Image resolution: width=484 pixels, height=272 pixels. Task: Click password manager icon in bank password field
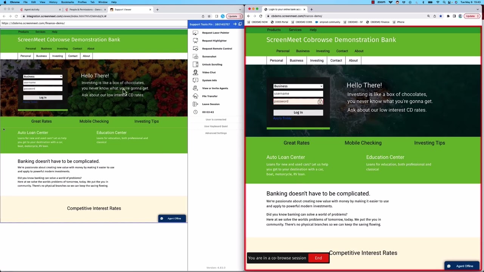click(320, 102)
